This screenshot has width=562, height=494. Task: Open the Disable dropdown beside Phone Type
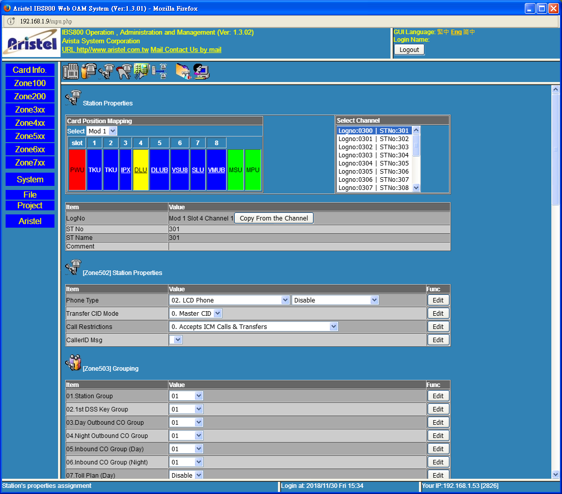click(x=335, y=300)
